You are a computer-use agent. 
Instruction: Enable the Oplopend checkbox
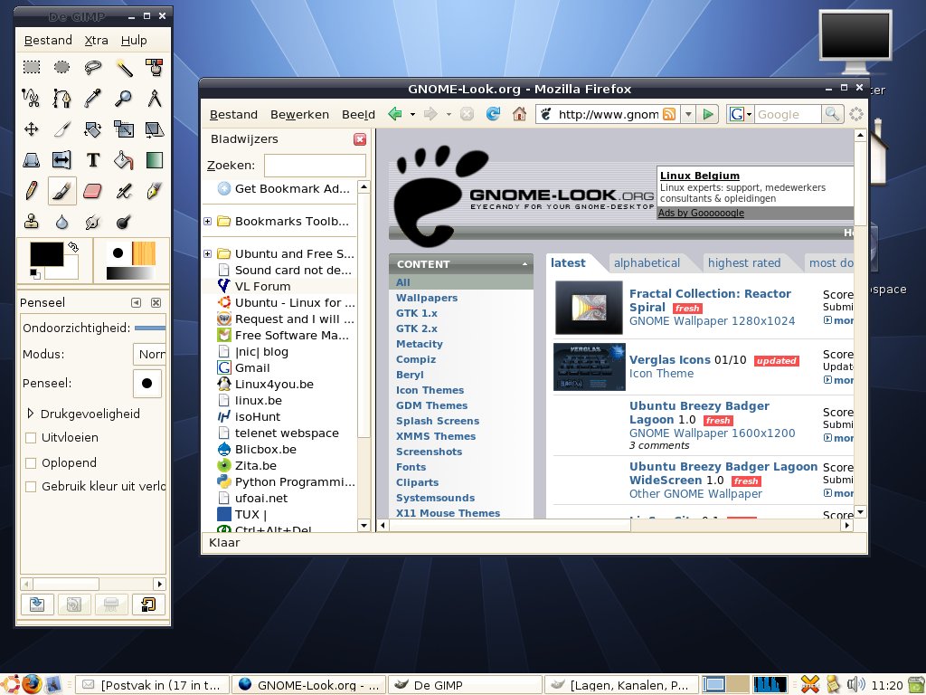[x=31, y=463]
